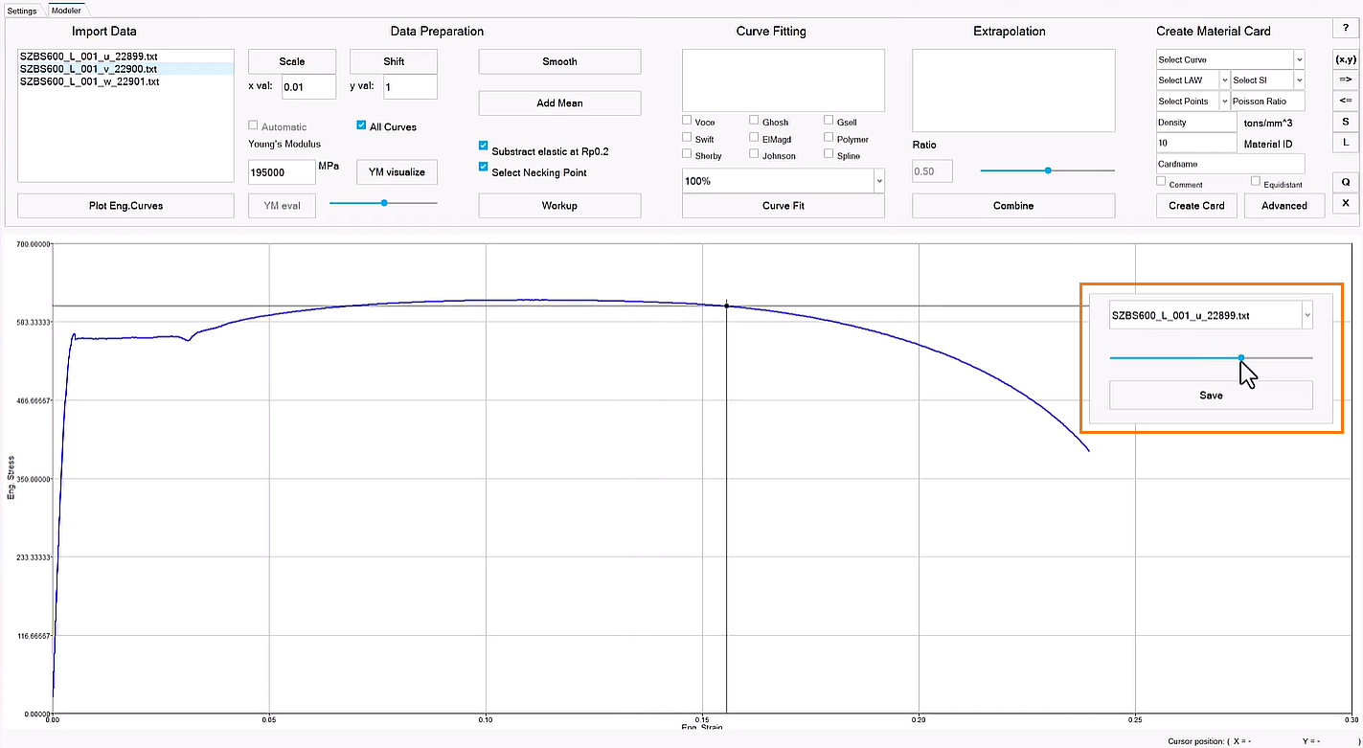This screenshot has height=748, width=1363.
Task: Click the <= back arrow button
Action: pos(1345,101)
